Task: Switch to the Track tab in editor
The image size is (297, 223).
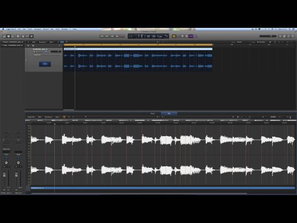Action: [153, 113]
